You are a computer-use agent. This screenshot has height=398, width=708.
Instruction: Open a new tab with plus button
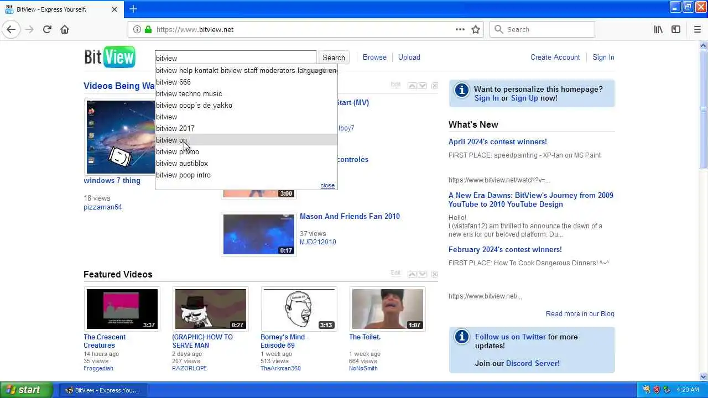coord(133,9)
